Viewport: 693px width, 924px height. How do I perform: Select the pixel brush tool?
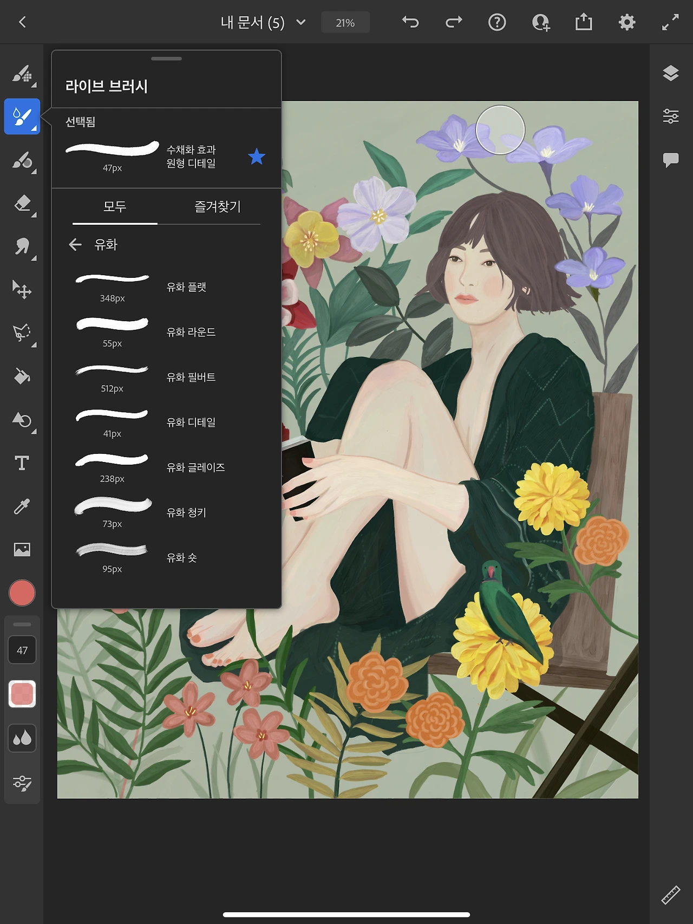tap(22, 74)
